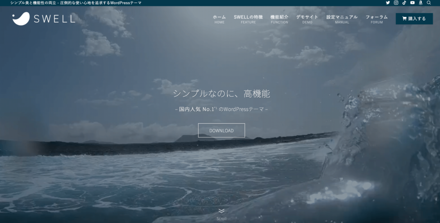Go to the ホーム HOME menu item

[219, 19]
